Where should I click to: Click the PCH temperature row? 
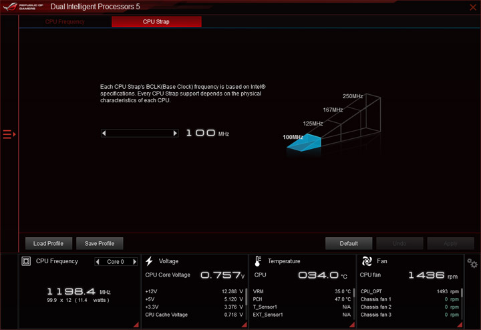coord(302,299)
